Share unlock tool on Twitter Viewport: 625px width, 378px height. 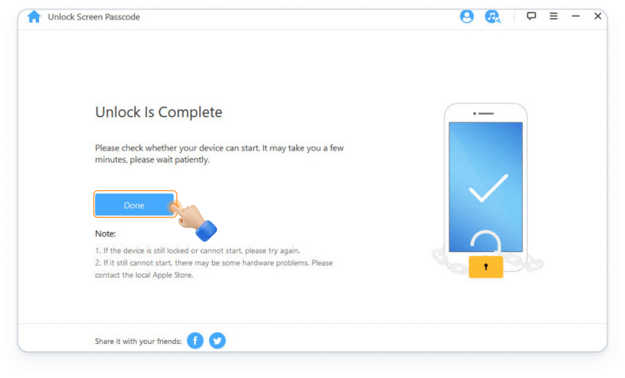coord(217,340)
